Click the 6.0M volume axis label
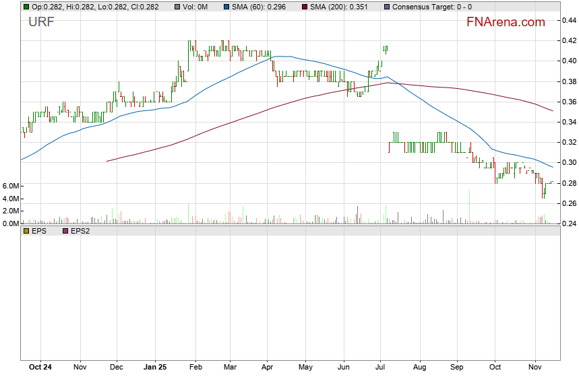 (10, 186)
